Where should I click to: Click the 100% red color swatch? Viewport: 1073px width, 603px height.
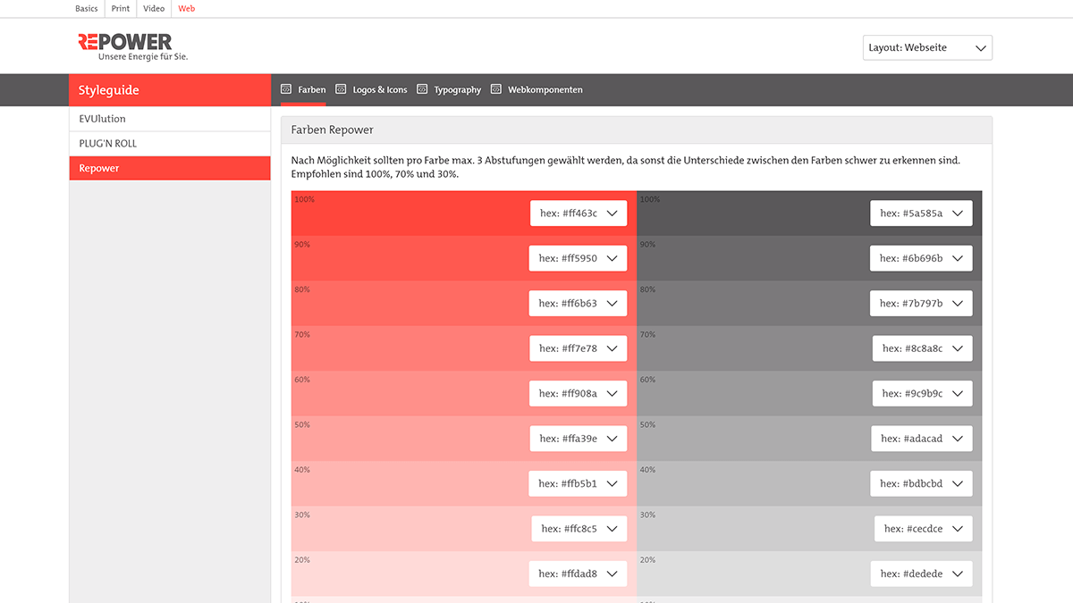(402, 213)
